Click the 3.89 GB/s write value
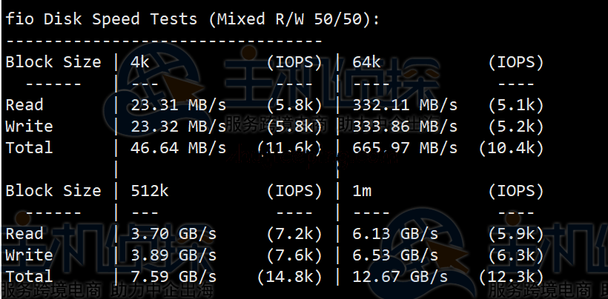This screenshot has height=299, width=608. (174, 255)
